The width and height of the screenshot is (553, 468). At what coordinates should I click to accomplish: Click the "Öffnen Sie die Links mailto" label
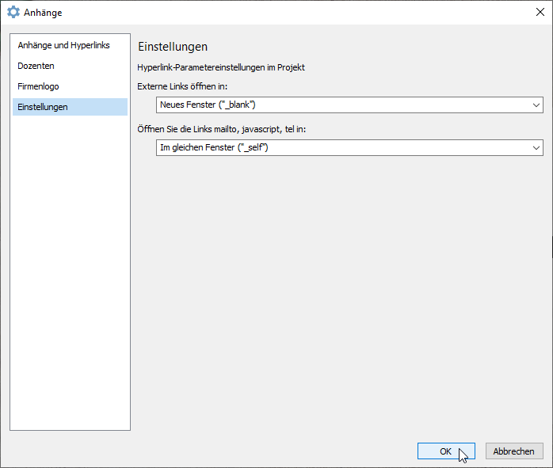click(x=222, y=128)
